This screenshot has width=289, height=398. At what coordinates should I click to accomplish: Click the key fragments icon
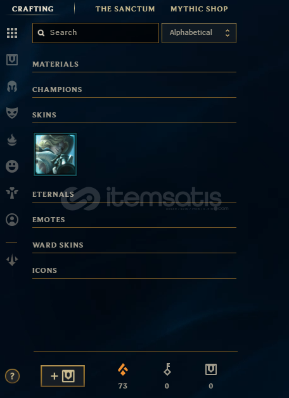[x=167, y=369]
